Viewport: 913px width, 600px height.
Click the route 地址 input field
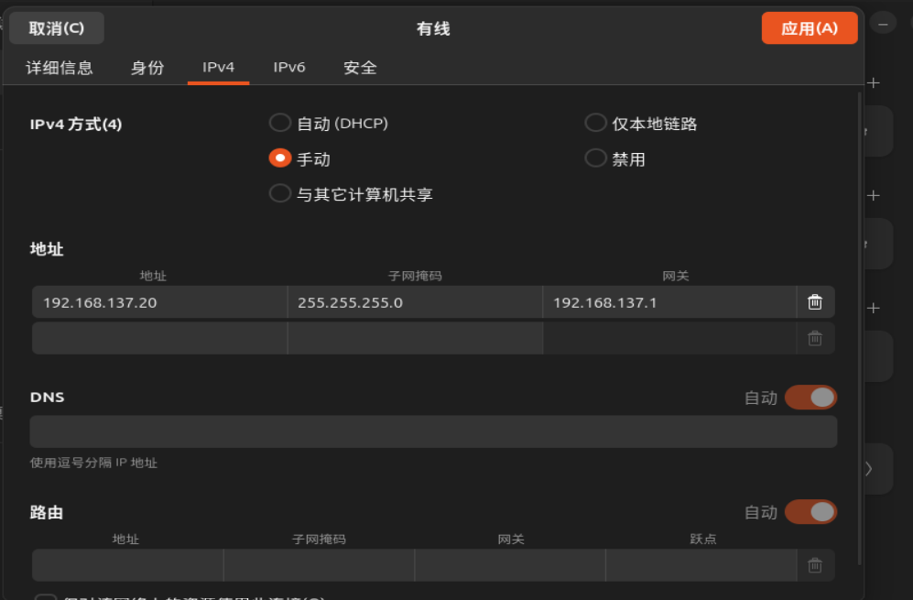[127, 565]
